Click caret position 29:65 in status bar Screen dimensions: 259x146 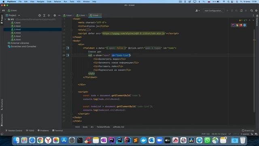tap(219, 134)
